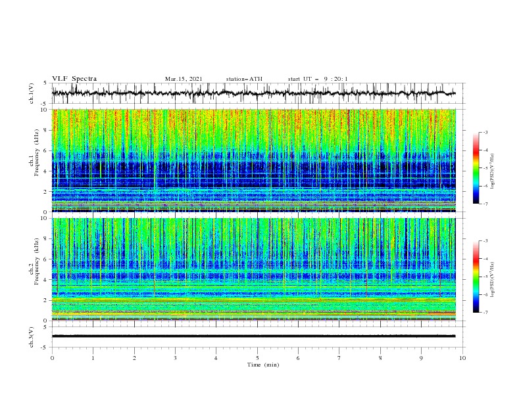Select the ch.1 colorbar "log(PSD)(V²/Hz)" label
This screenshot has width=521, height=402.
[493, 171]
